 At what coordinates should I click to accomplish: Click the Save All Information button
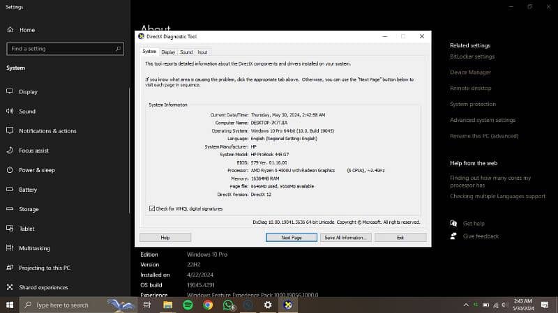pos(345,238)
